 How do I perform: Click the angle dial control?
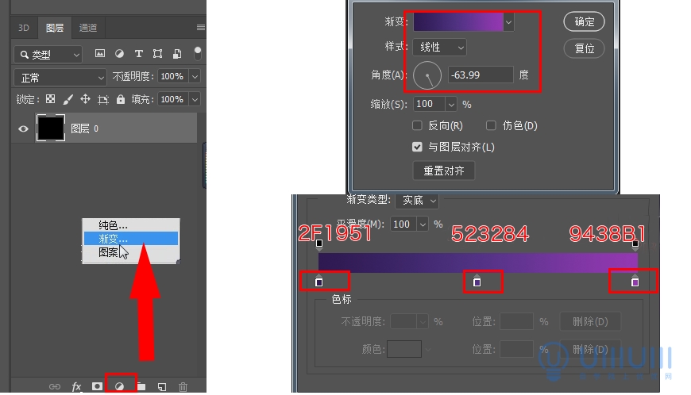point(427,75)
